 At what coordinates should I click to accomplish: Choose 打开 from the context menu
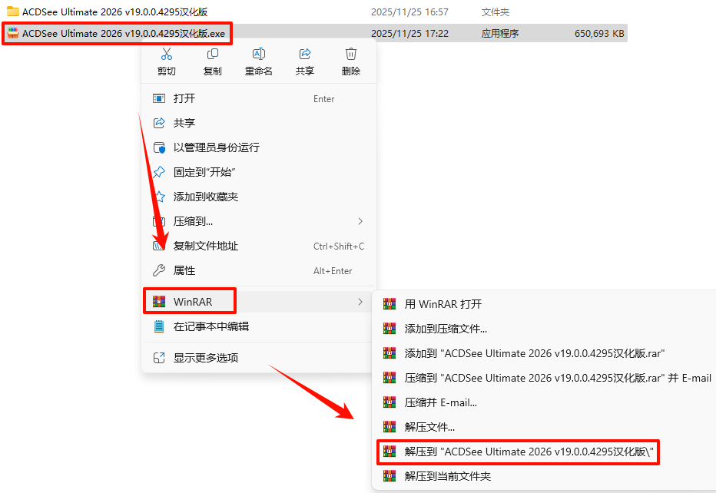(259, 98)
